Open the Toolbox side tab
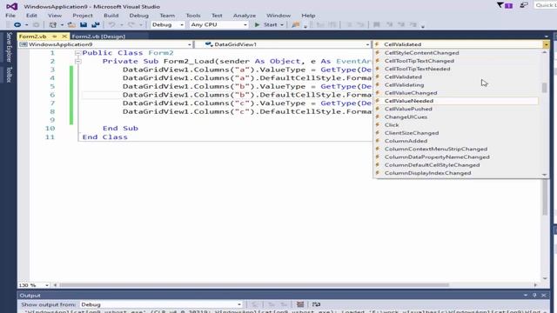The height and width of the screenshot is (313, 557). [9, 74]
